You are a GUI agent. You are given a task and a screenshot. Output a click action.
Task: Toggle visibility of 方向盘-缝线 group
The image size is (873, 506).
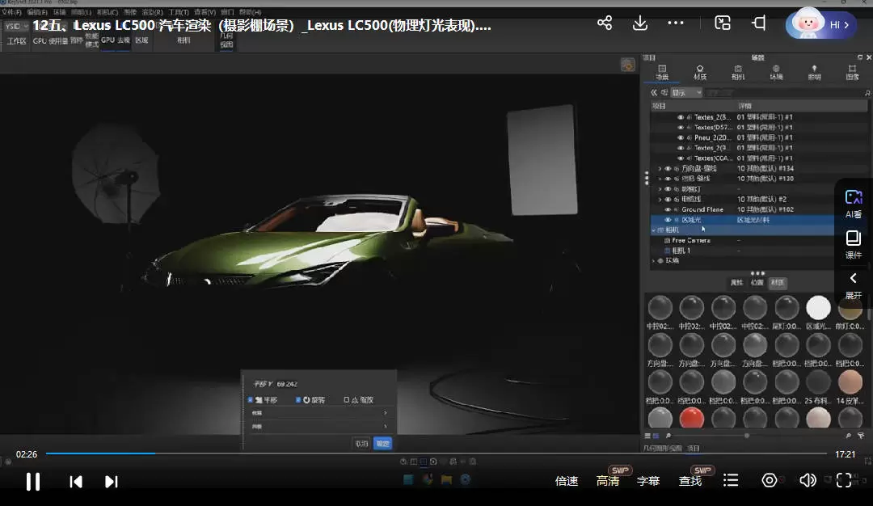click(668, 168)
